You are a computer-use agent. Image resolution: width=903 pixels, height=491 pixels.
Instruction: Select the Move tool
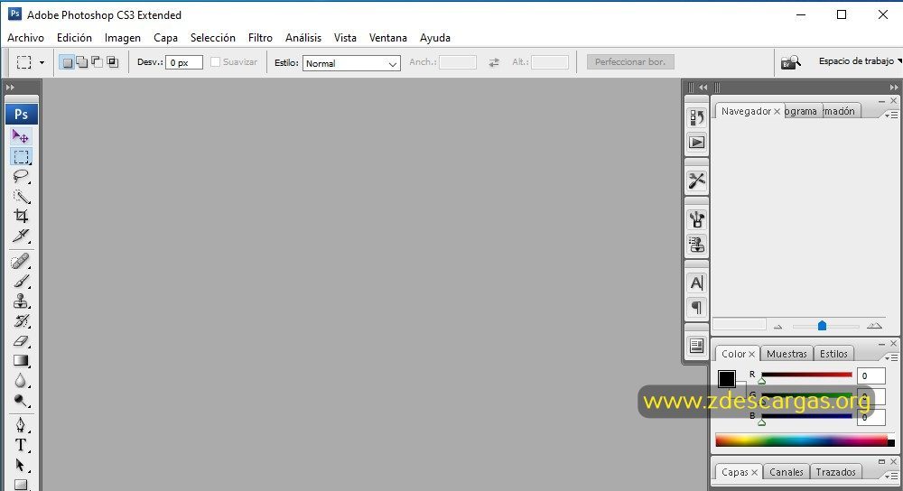point(21,136)
